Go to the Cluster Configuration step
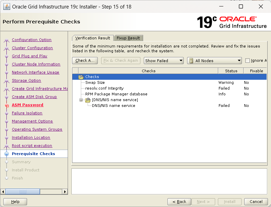The width and height of the screenshot is (271, 207). [32, 48]
